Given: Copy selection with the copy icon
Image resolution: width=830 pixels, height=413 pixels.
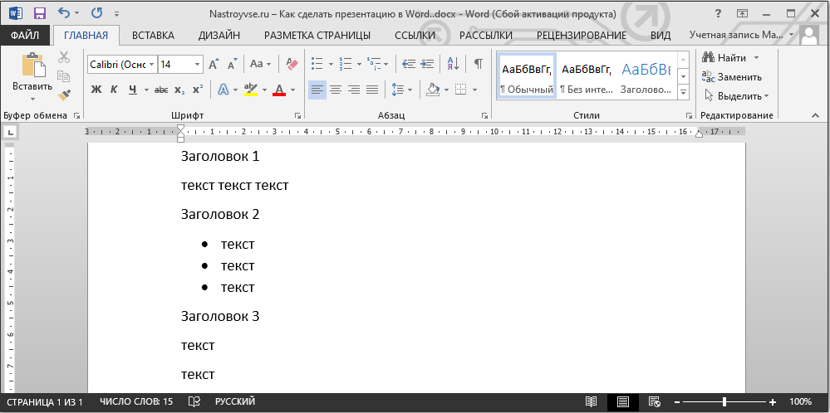Looking at the screenshot, I should coord(64,76).
